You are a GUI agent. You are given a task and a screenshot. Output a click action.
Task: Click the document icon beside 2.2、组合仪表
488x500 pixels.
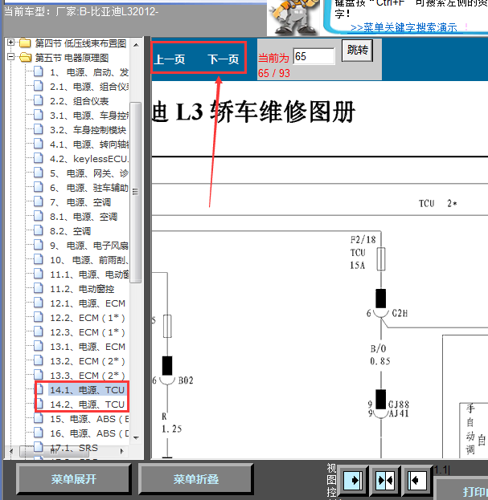click(39, 100)
